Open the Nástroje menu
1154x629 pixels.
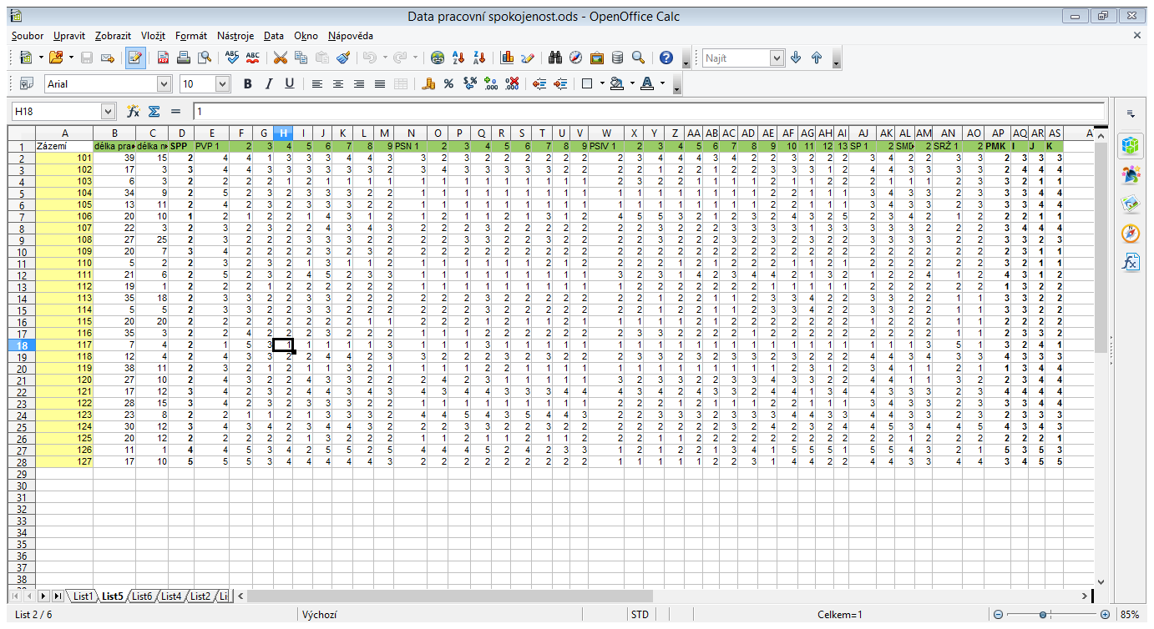[x=235, y=36]
